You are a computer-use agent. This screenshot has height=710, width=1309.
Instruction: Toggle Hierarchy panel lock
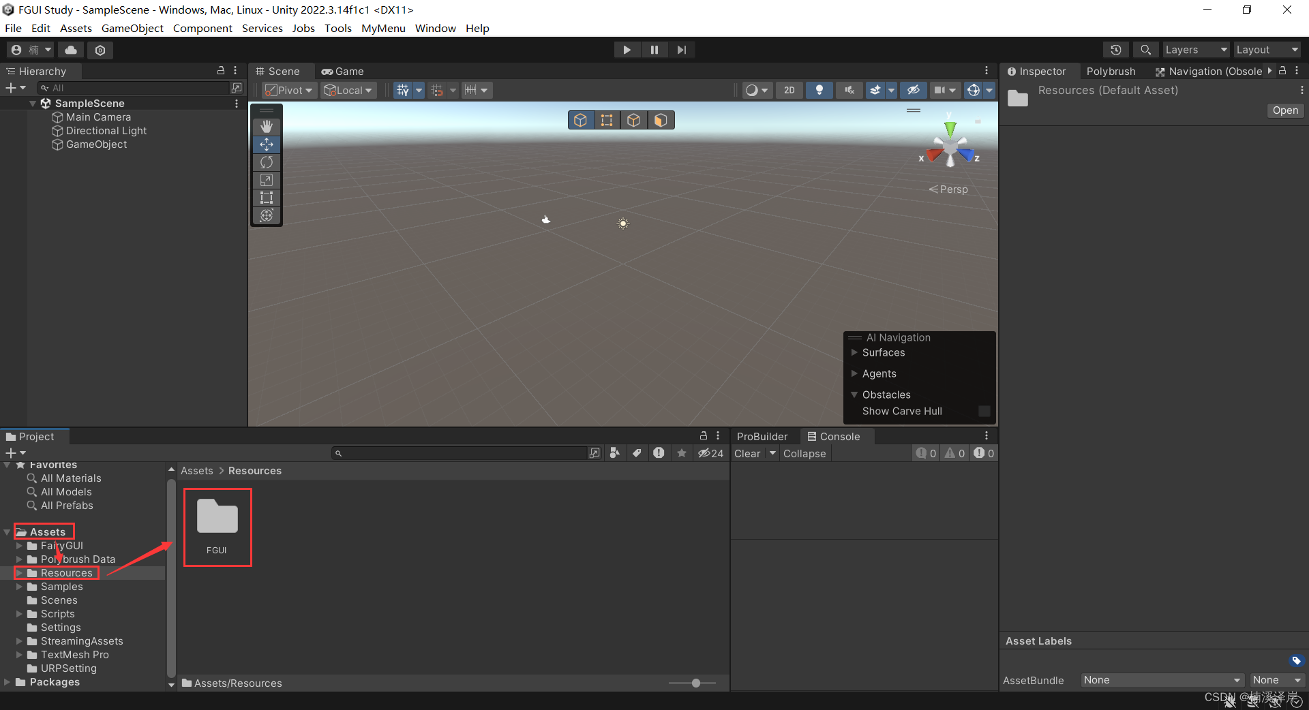pos(220,71)
